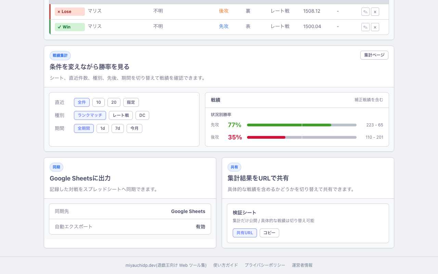Screen dimensions: 438x274
Task: Click the Lose result badge
Action: [70, 12]
